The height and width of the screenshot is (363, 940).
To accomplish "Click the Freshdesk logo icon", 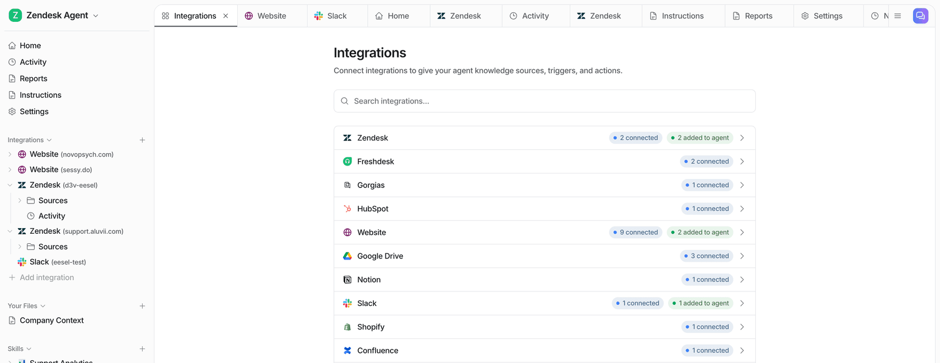I will click(x=347, y=162).
